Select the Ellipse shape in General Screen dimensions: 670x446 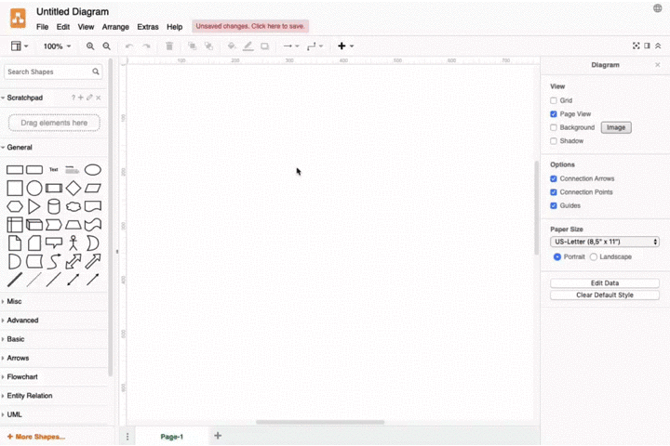click(x=93, y=170)
